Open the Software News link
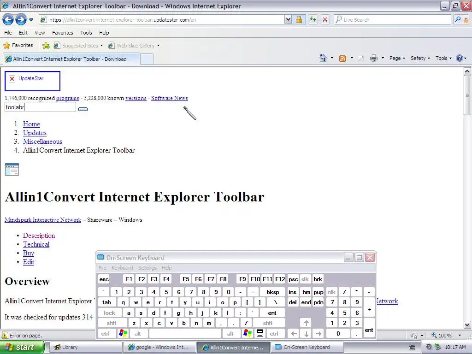The width and height of the screenshot is (472, 354). (170, 98)
